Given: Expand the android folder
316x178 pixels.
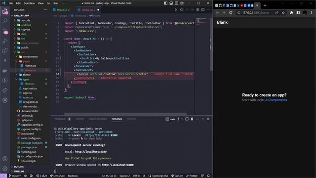Looking at the screenshot, I should (x=26, y=25).
